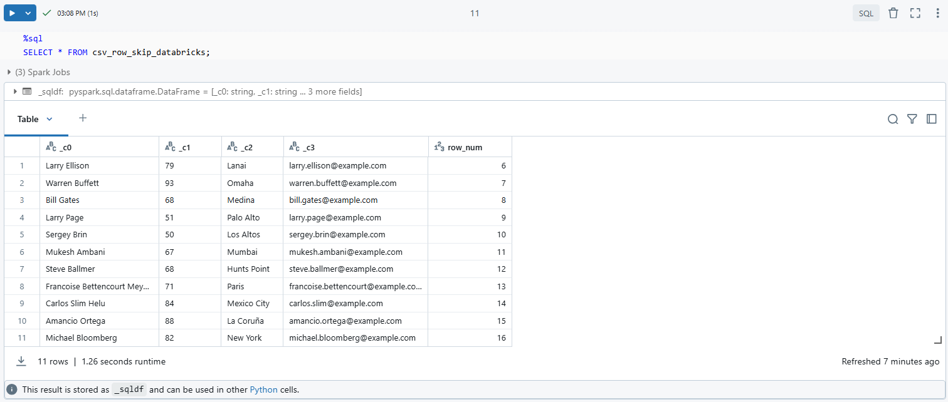Toggle the side panel view icon
Viewport: 948px width, 402px height.
click(x=932, y=119)
